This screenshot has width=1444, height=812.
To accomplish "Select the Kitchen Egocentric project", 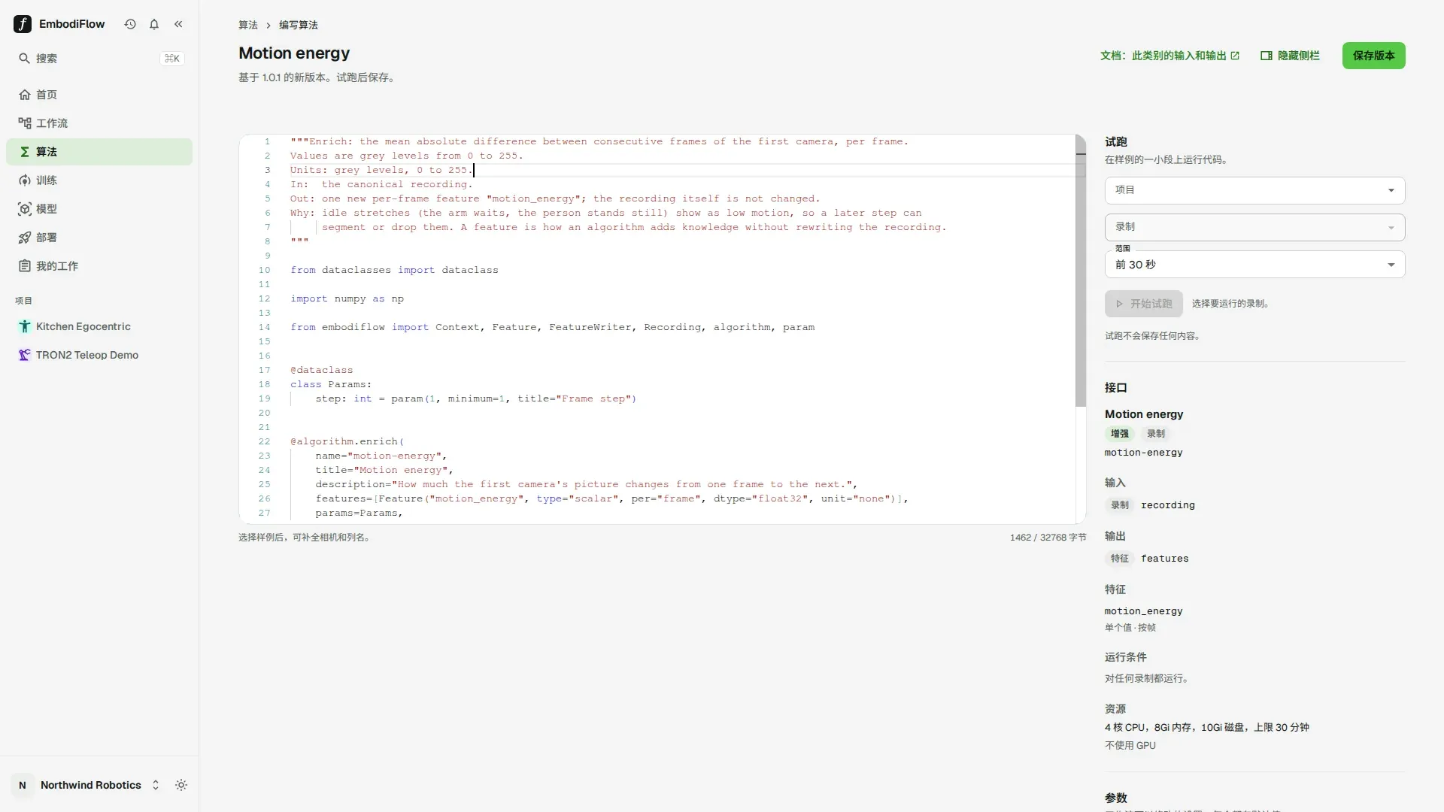I will [x=99, y=326].
